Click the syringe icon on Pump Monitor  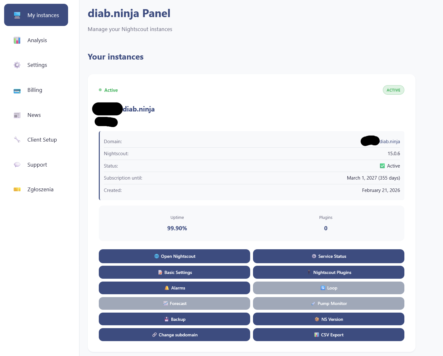pos(313,303)
